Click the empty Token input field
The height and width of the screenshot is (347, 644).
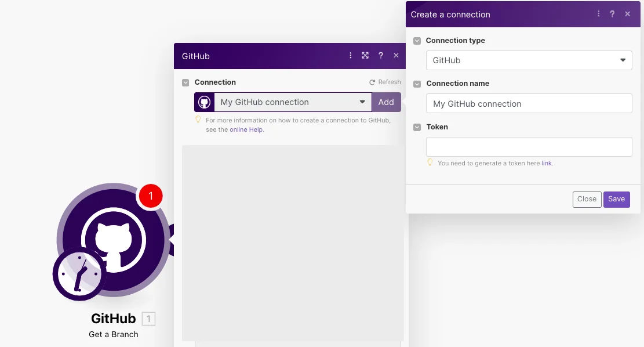[529, 147]
